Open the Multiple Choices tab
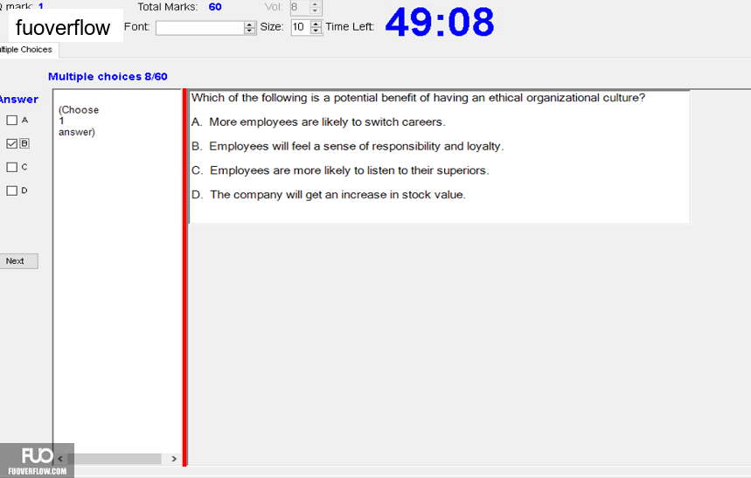 28,50
